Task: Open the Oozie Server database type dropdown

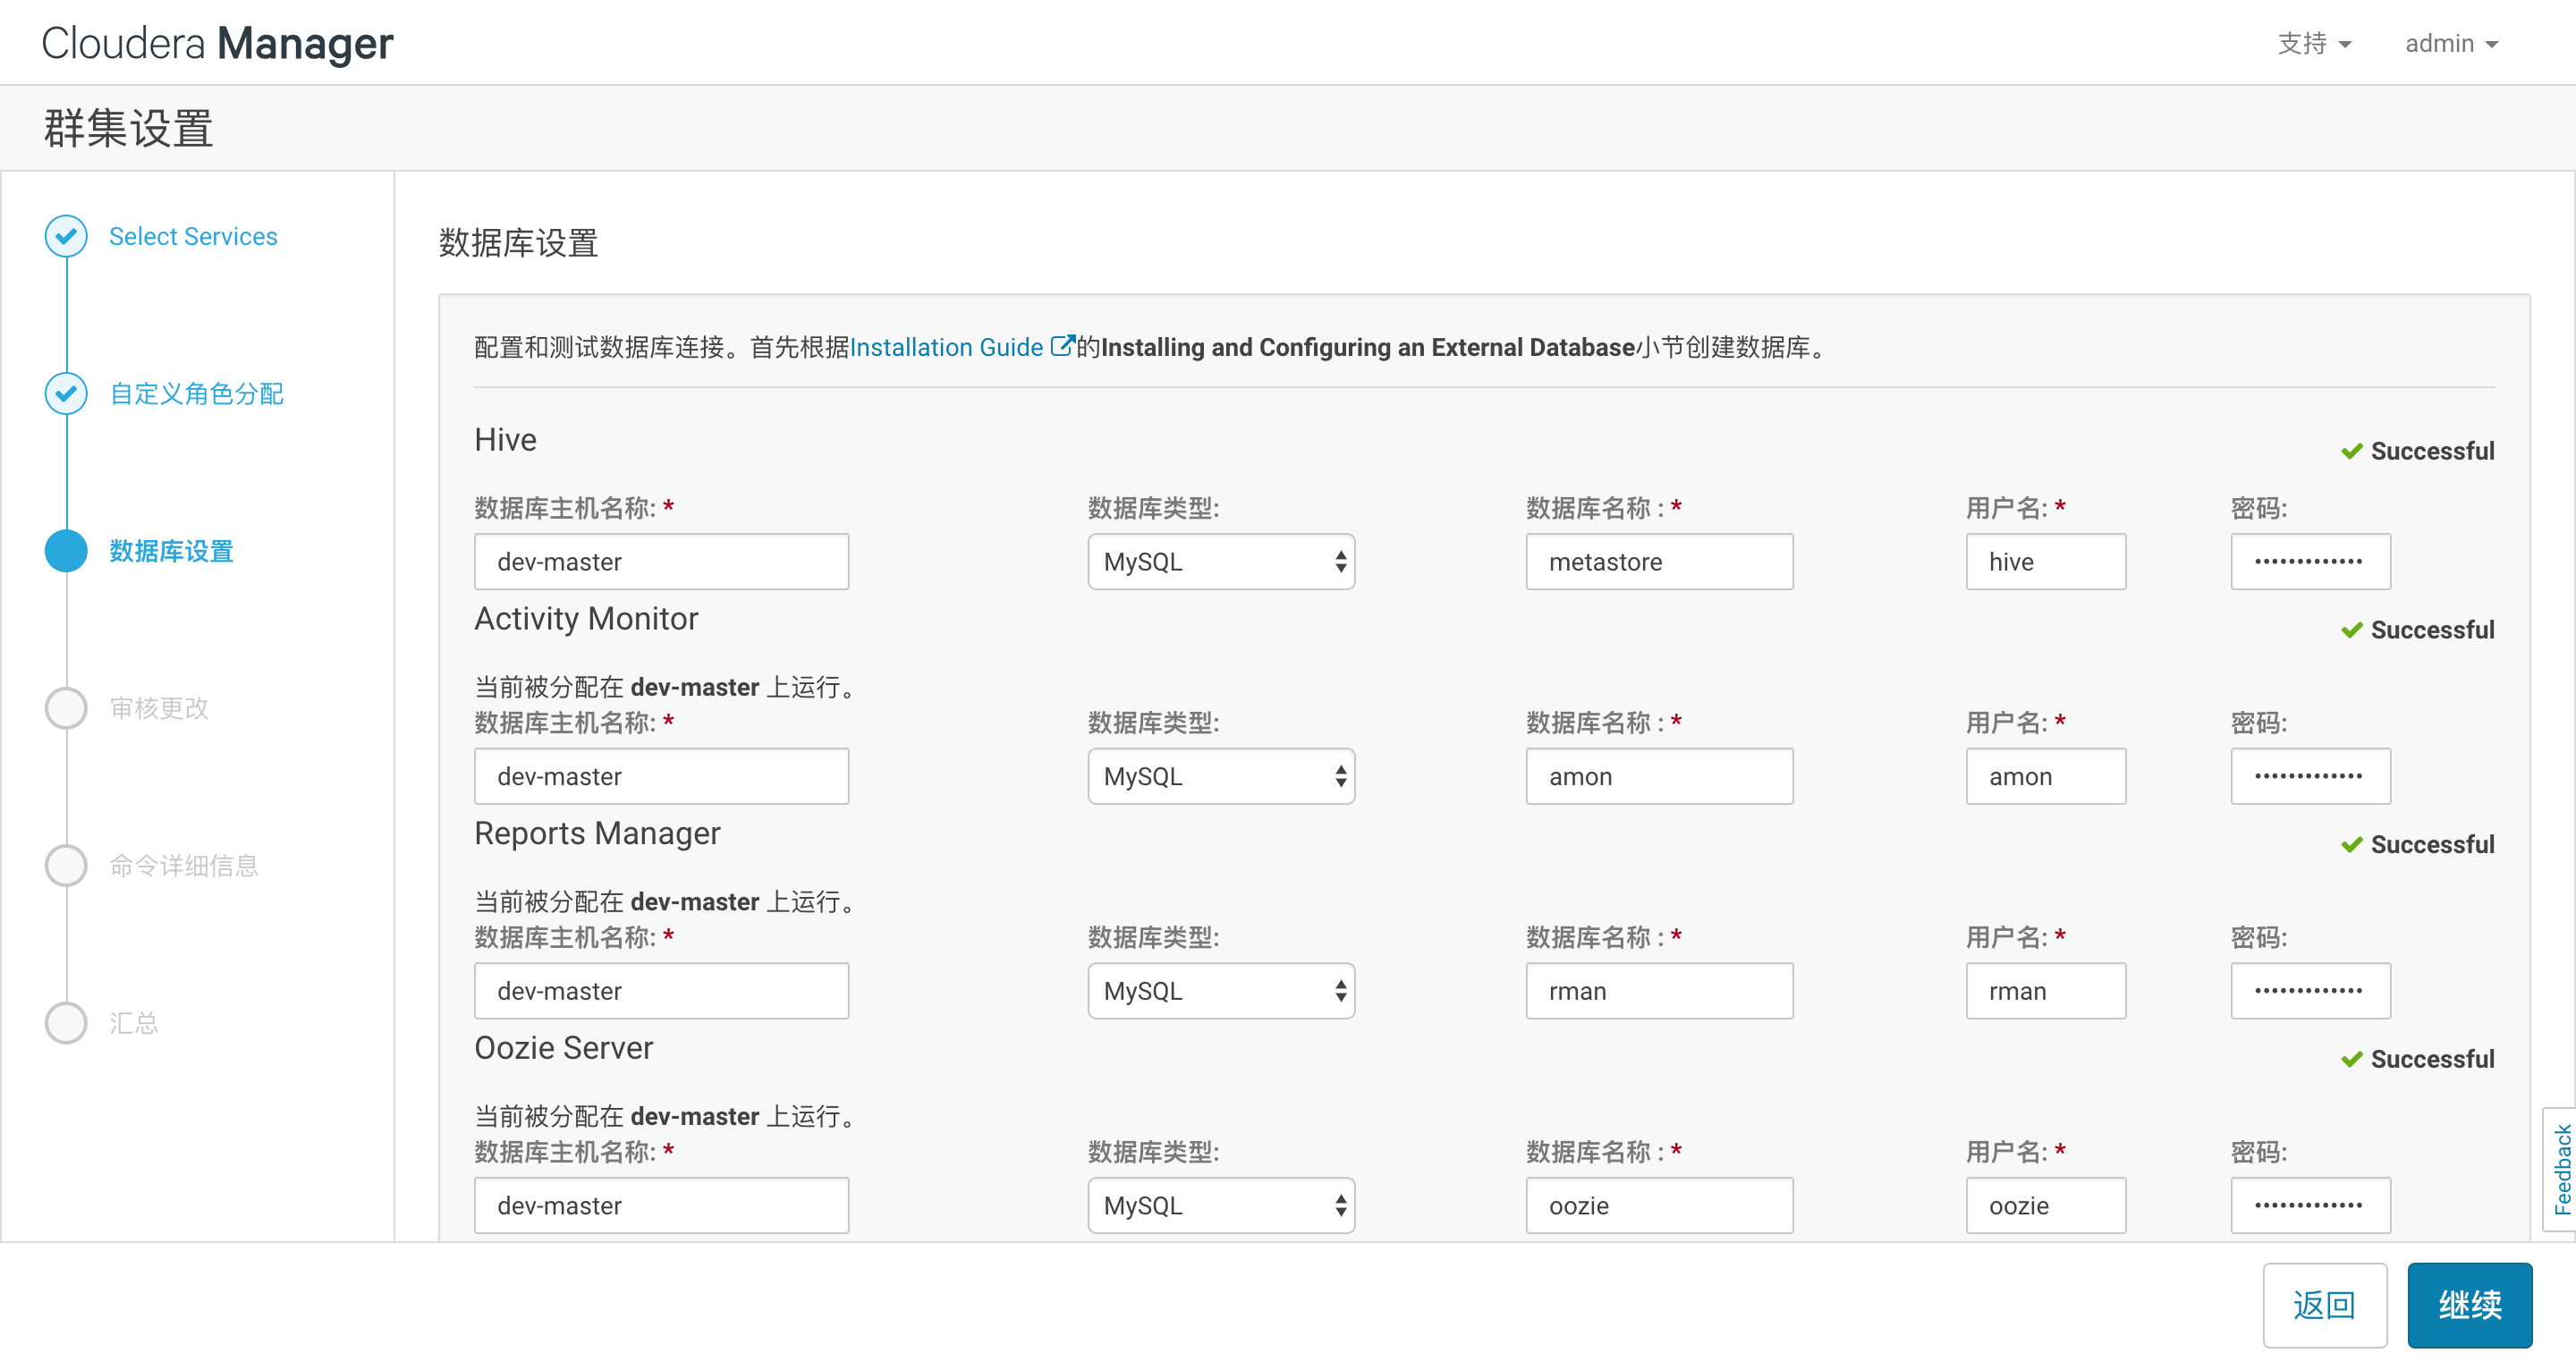Action: point(1220,1205)
